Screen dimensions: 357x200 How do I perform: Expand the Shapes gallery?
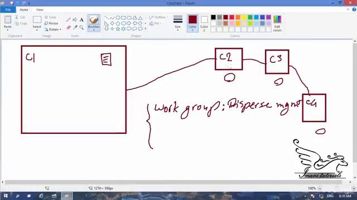[x=145, y=29]
